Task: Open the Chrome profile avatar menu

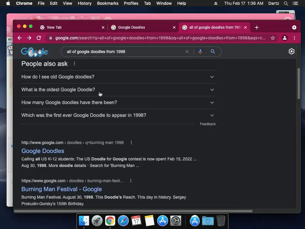Action: coord(284,38)
